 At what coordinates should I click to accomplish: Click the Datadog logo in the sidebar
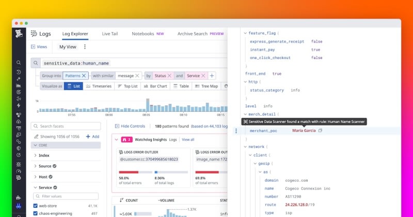click(x=19, y=35)
